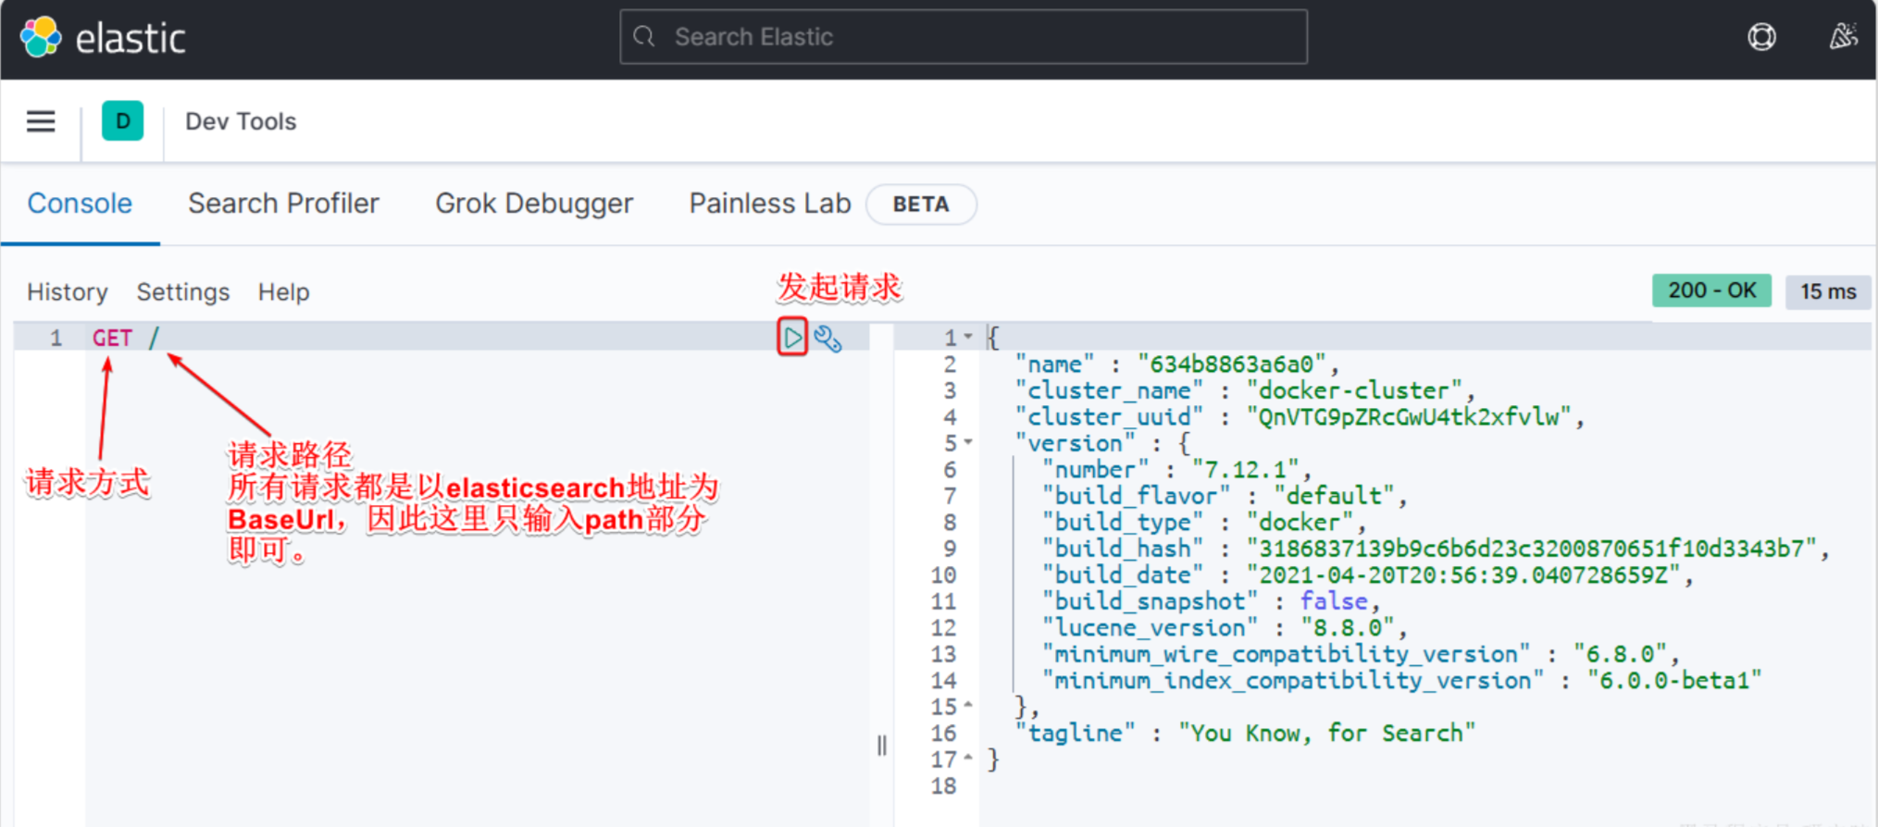Click the "634b8863a6a0" name value
Viewport: 1878px width, 827px height.
[x=1231, y=364]
